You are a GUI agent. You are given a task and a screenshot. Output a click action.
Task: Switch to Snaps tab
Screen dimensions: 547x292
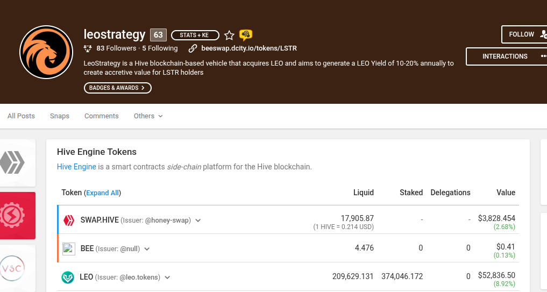pos(60,116)
